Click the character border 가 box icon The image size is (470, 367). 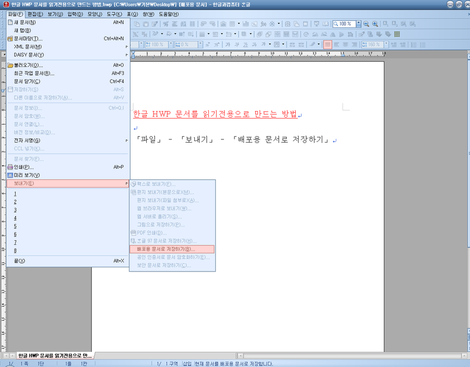[x=277, y=44]
